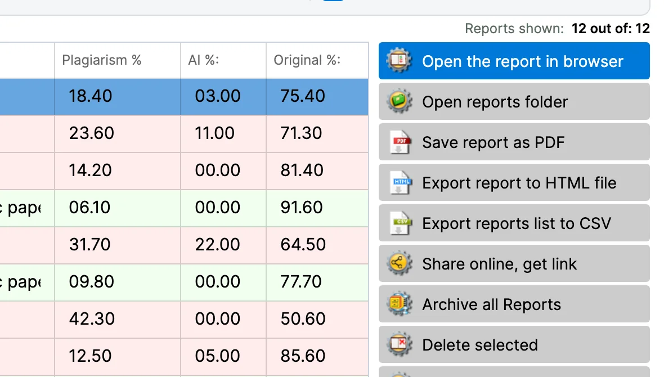Click the 12 out of: 12 counter
664x377 pixels.
tap(611, 28)
